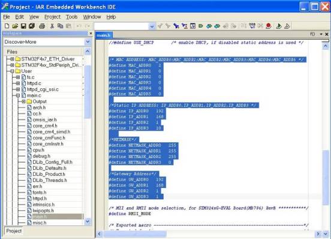Click the Go To line icon
Screen dimensions: 331x239
192,26
